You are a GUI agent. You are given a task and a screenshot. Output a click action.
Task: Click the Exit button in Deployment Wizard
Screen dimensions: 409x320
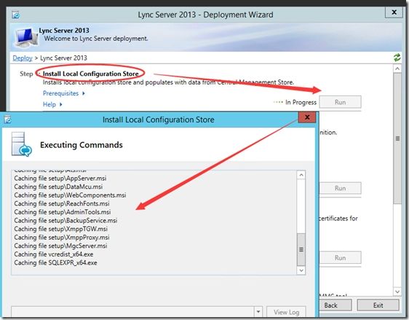coord(378,305)
